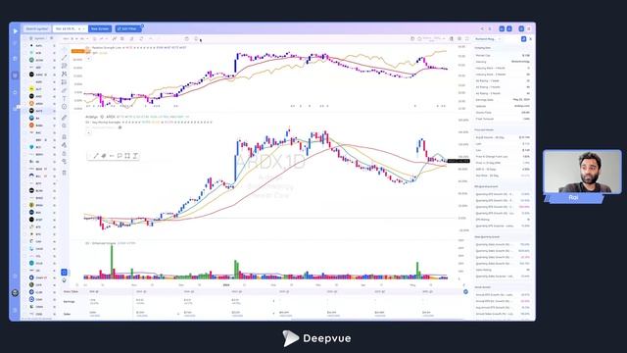The image size is (627, 353).
Task: Toggle hide all drawings eye icon
Action: pos(65,161)
